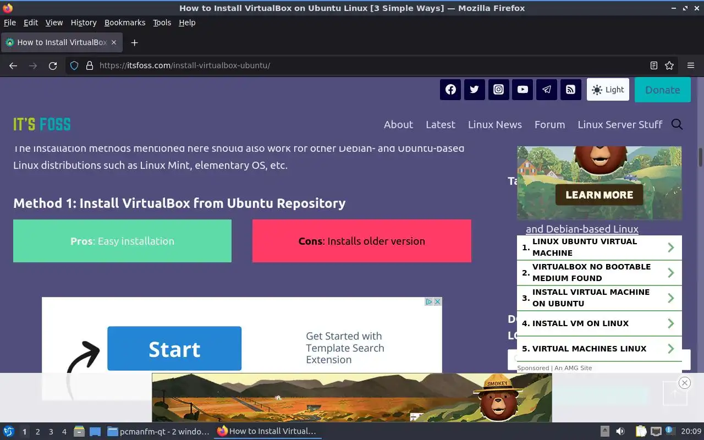
Task: Open the Telegram icon in header
Action: 547,90
